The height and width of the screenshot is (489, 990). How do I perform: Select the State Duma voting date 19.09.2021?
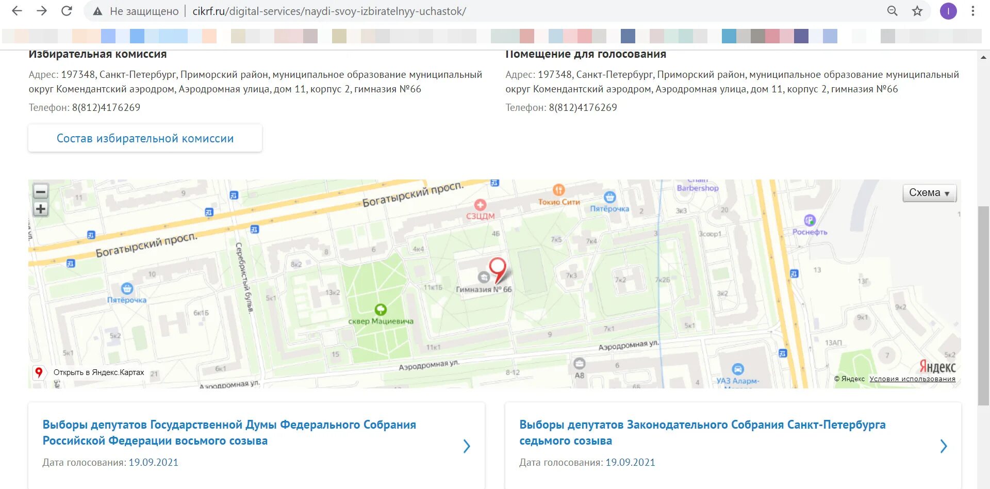[x=153, y=462]
